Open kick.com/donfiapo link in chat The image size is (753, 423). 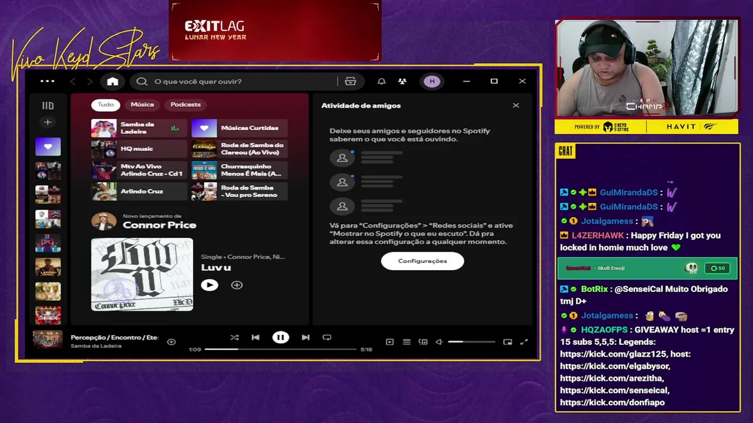pos(612,402)
